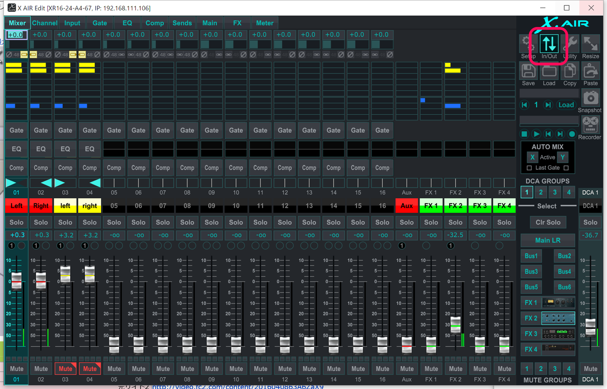Viewport: 607px width, 389px height.
Task: Open the In/Out routing panel
Action: click(x=549, y=44)
